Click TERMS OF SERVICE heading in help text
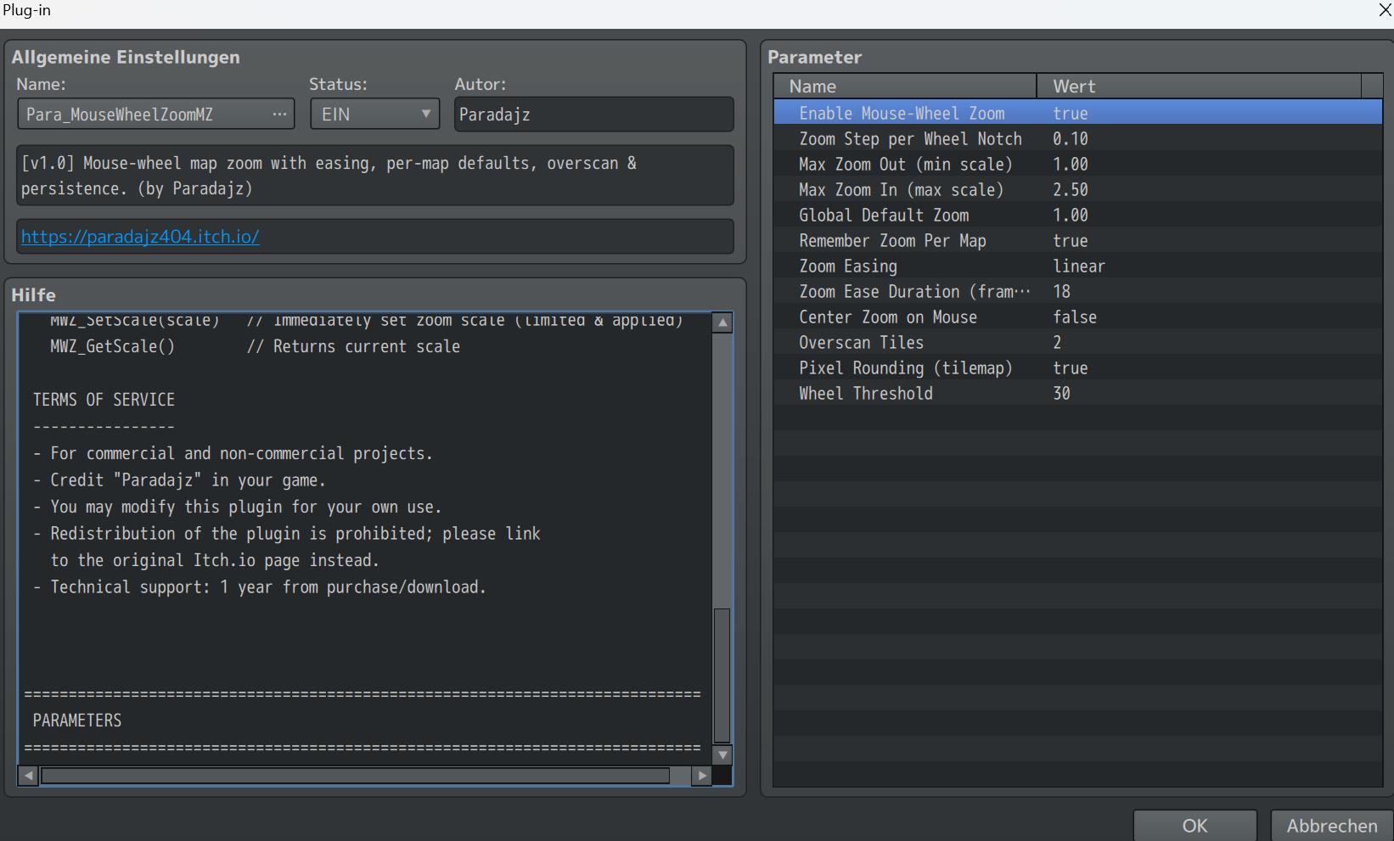The width and height of the screenshot is (1394, 841). pos(104,399)
